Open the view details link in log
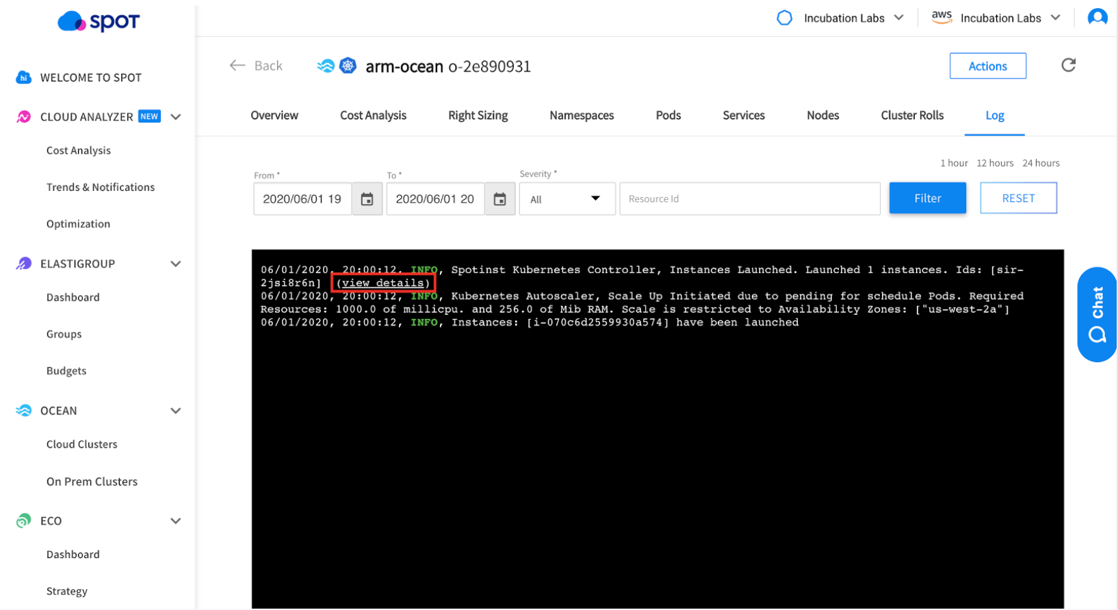The width and height of the screenshot is (1118, 610). click(383, 283)
